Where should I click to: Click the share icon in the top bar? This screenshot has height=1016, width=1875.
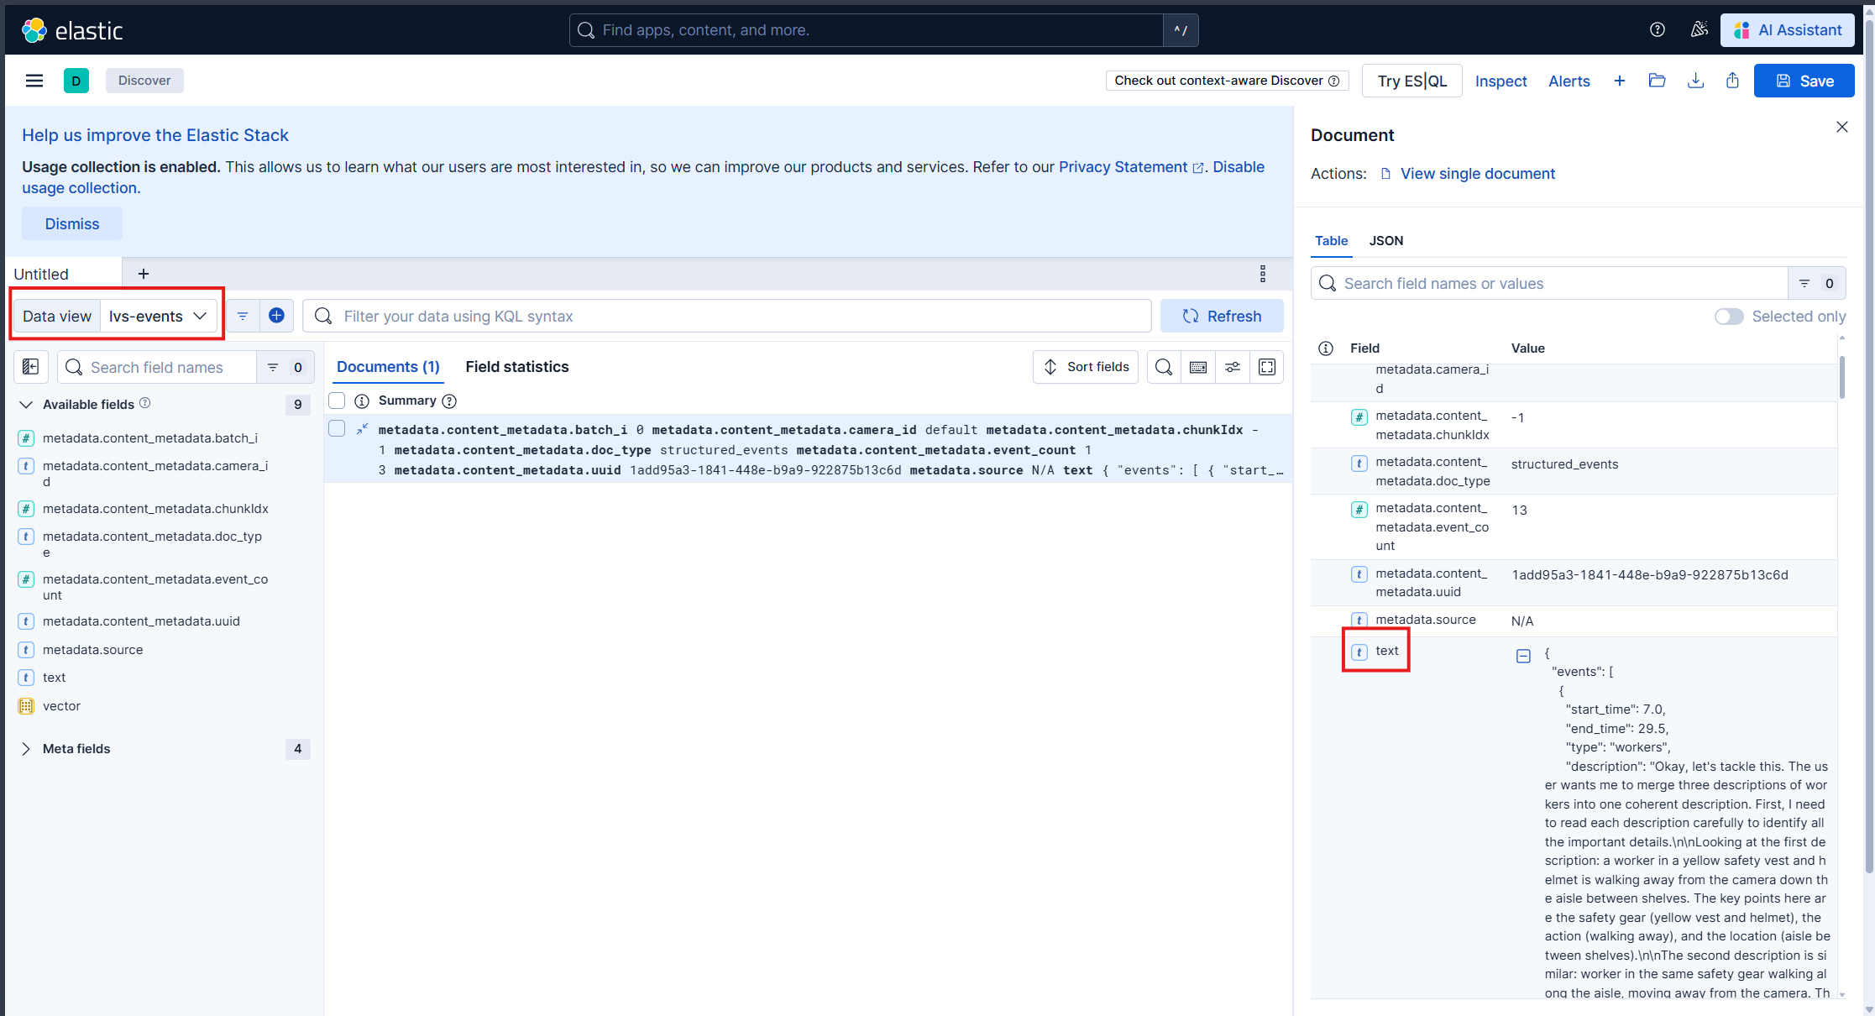[x=1732, y=81]
